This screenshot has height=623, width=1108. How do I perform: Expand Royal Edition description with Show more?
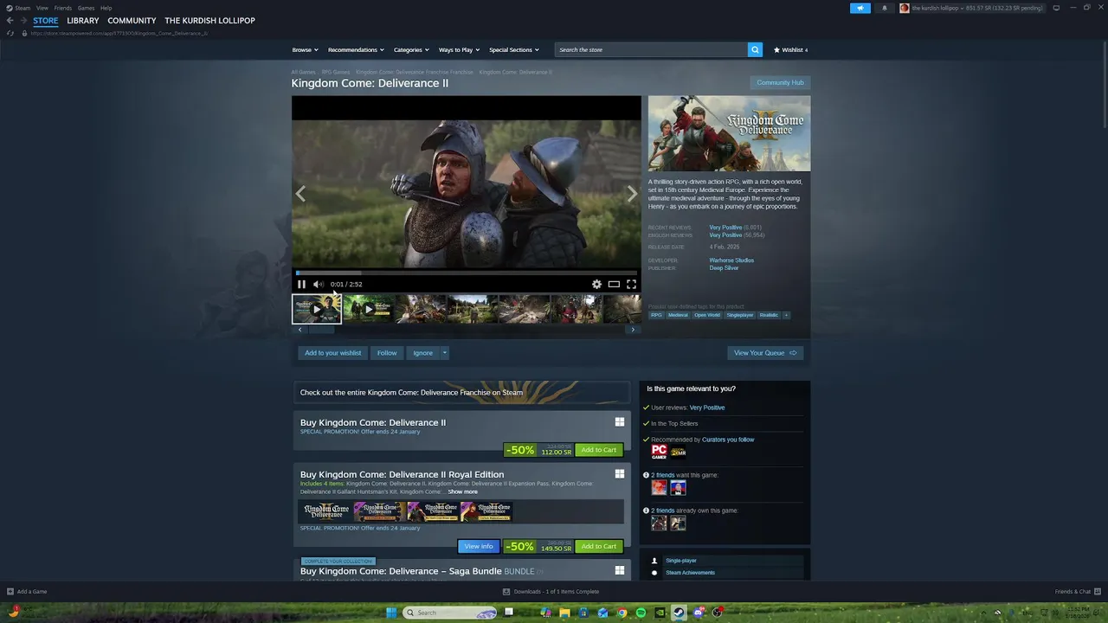[462, 491]
